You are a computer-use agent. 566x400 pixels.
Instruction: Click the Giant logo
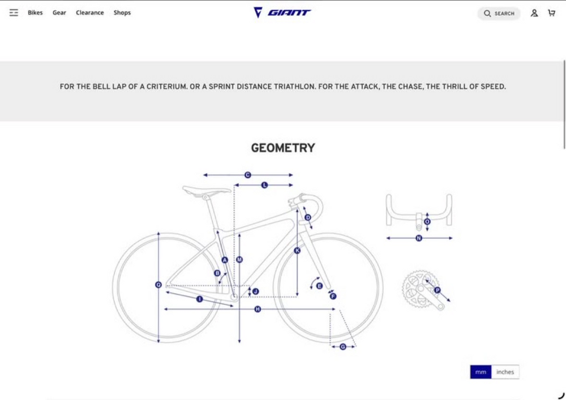pos(282,12)
